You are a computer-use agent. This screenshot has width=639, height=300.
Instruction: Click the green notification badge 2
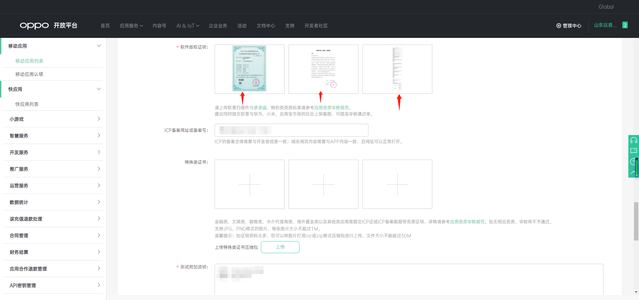(625, 25)
